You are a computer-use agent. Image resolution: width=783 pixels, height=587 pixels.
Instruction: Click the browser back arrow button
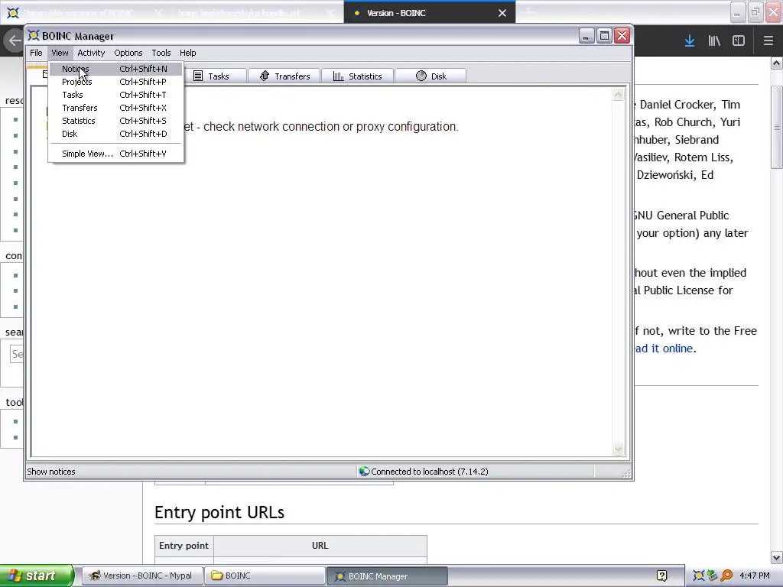click(x=14, y=41)
